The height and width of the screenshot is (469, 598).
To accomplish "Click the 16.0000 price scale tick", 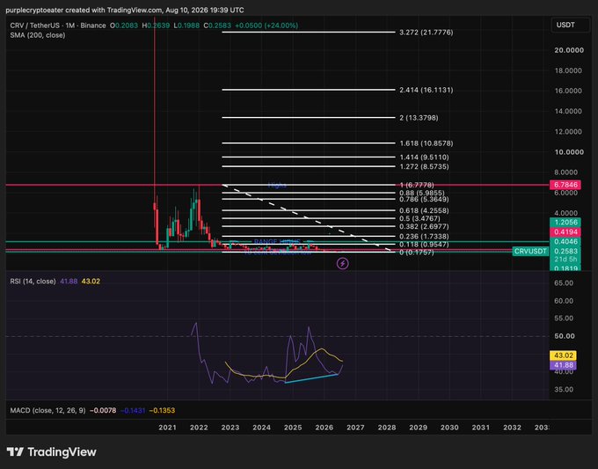I will (x=568, y=91).
